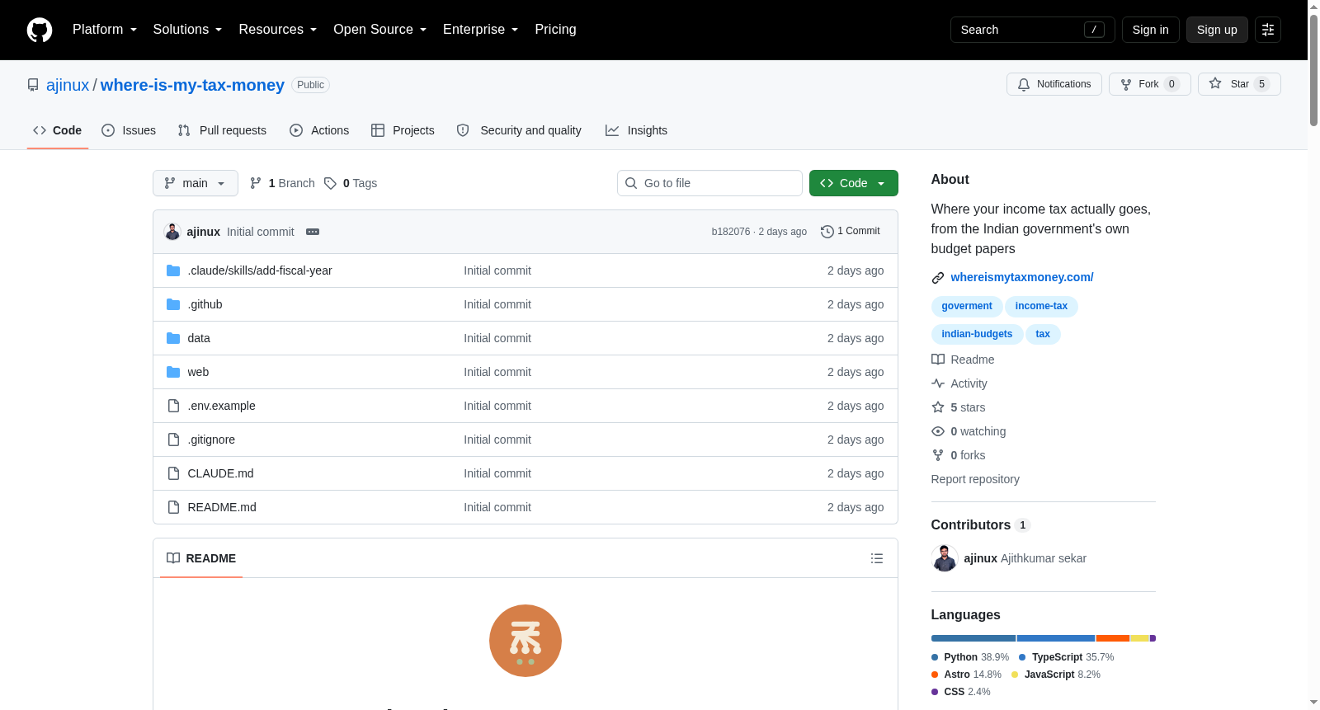The image size is (1320, 710).
Task: Switch to the Projects tab
Action: pos(403,130)
